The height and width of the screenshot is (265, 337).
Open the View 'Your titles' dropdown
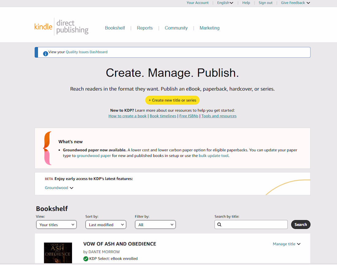pyautogui.click(x=57, y=225)
